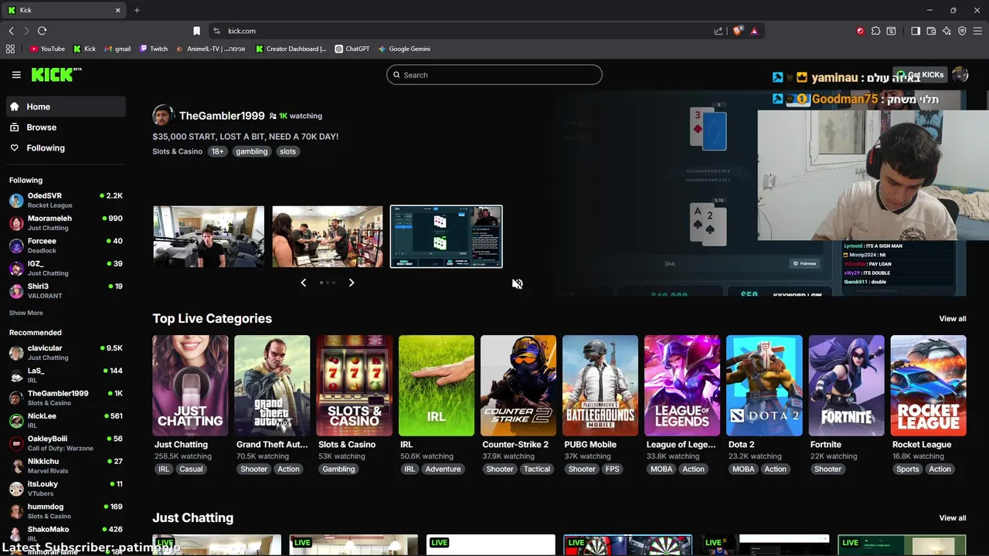
Task: Click the slots tag on featured stream
Action: 287,151
